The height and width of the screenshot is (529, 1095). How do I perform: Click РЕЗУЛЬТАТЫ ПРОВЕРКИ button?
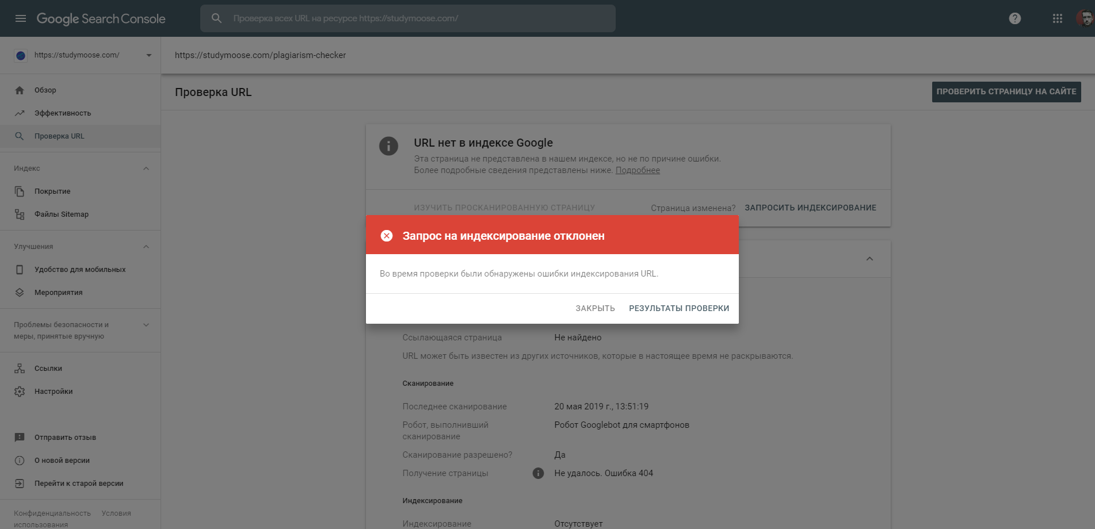point(679,309)
